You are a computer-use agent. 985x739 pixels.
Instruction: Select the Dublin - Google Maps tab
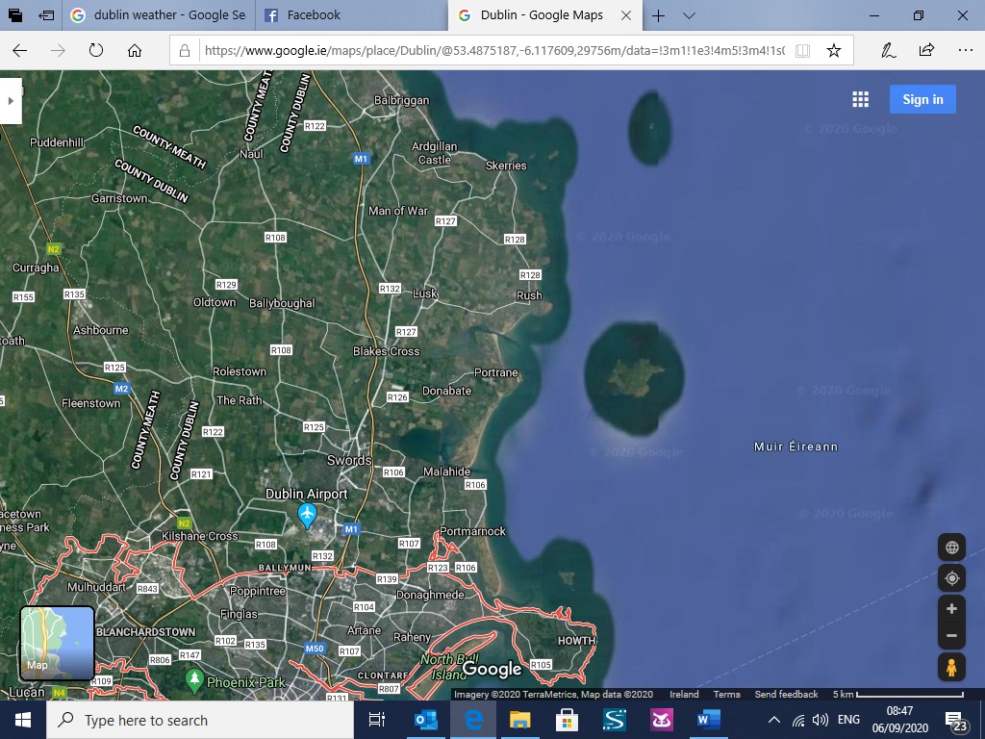pyautogui.click(x=533, y=15)
